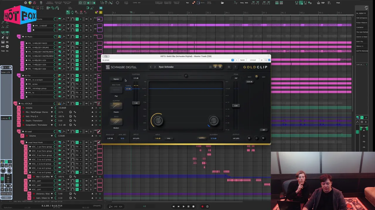Screen dimensions: 375x210
Task: Open routing button on All Lead track
Action: 59,132
